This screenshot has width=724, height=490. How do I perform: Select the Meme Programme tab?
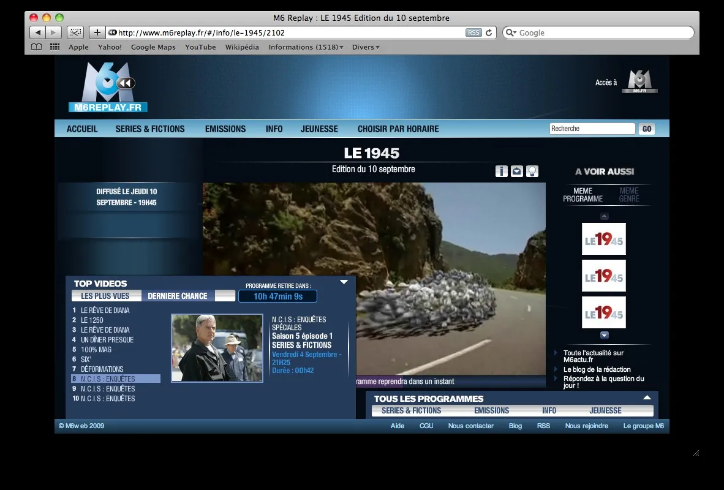[583, 195]
